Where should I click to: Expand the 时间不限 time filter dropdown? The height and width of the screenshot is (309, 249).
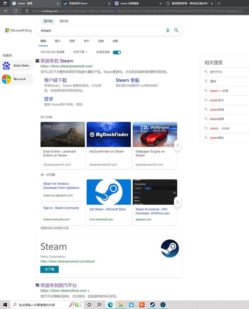click(x=80, y=52)
